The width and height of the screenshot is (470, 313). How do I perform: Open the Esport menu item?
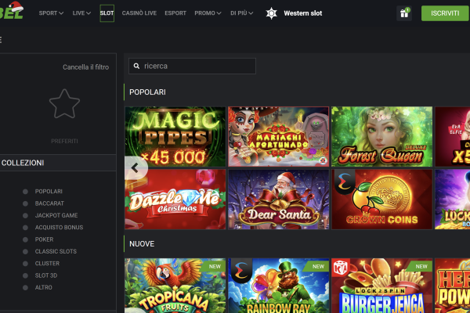coord(175,13)
